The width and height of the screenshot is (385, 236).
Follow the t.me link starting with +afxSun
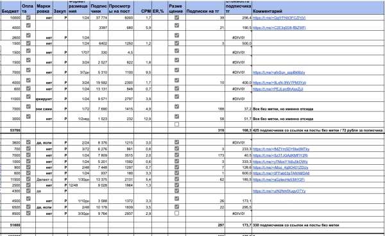[278, 72]
